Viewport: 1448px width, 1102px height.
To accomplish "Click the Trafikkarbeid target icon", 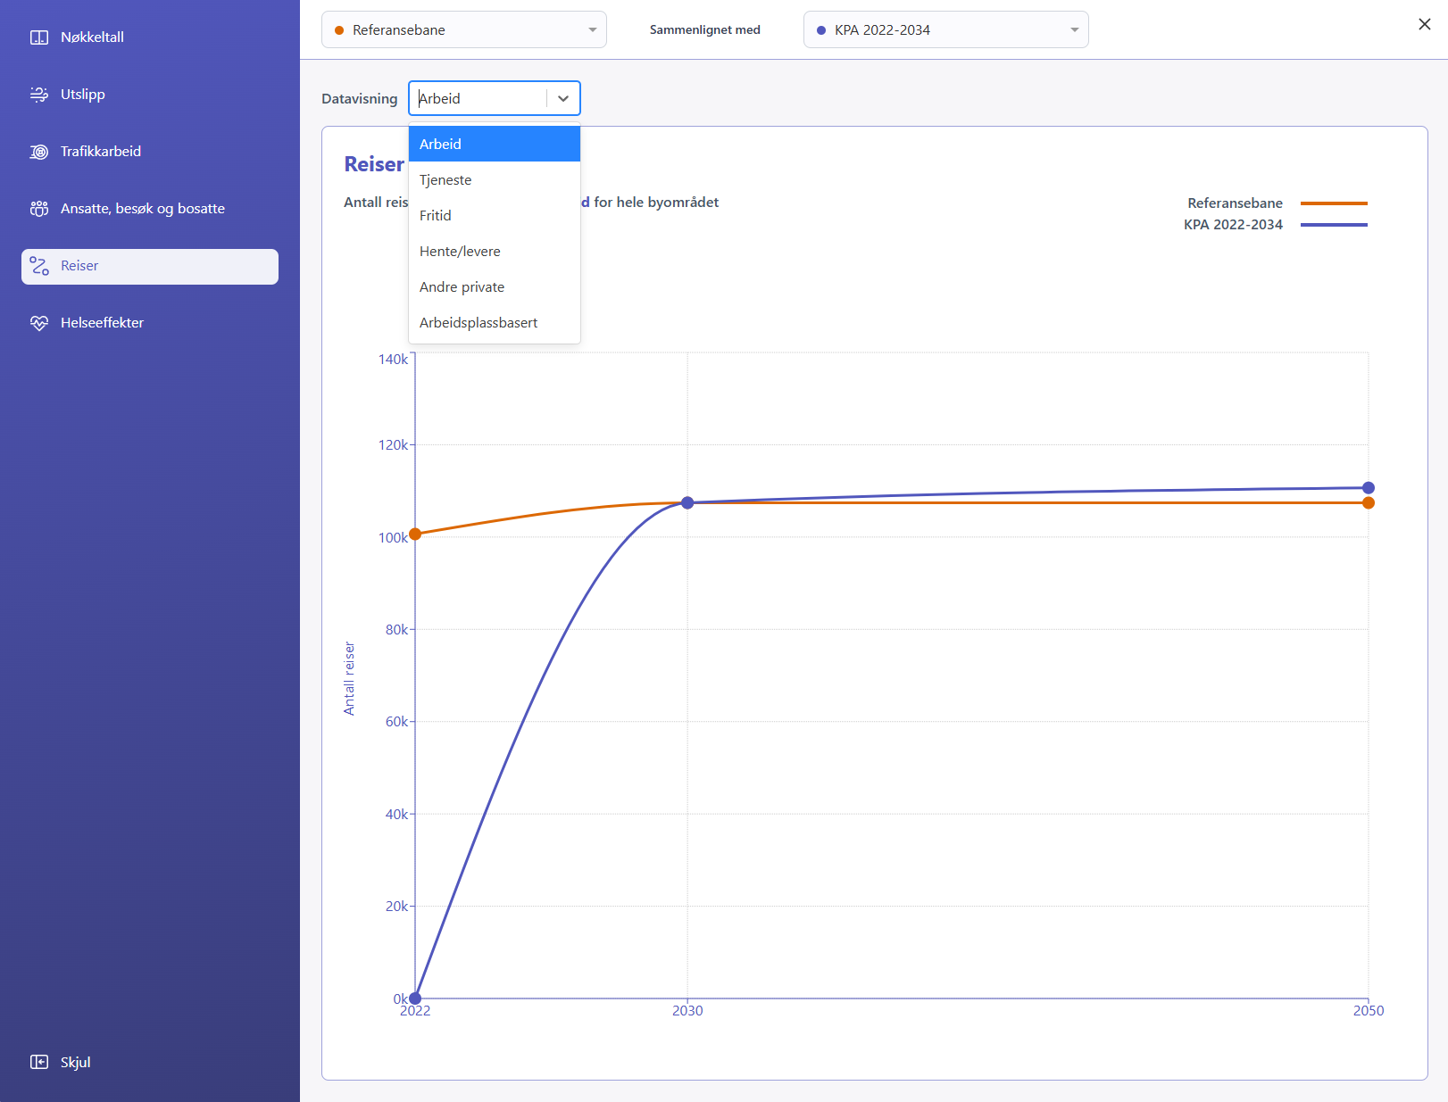I will click(x=39, y=152).
